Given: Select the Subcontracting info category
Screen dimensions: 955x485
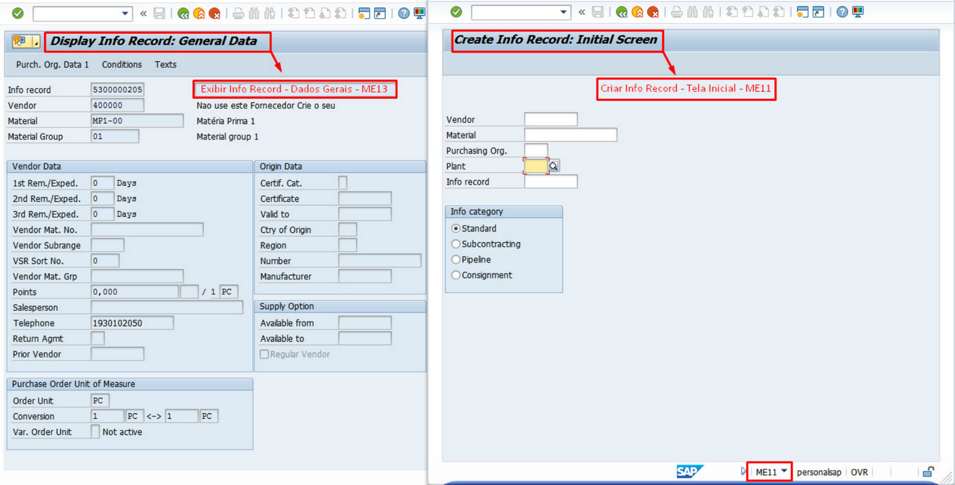Looking at the screenshot, I should [x=456, y=244].
